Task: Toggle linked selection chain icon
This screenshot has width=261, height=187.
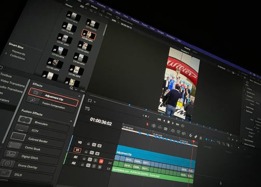Action: (x=196, y=137)
